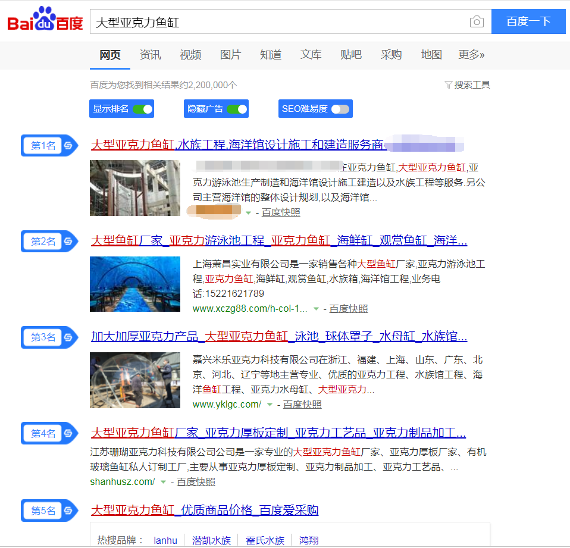This screenshot has width=570, height=548.
Task: Click the 霍氏水族 brand link
Action: [x=265, y=541]
